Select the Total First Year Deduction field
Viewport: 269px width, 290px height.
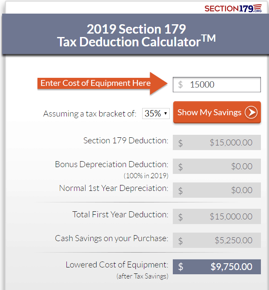tap(217, 216)
